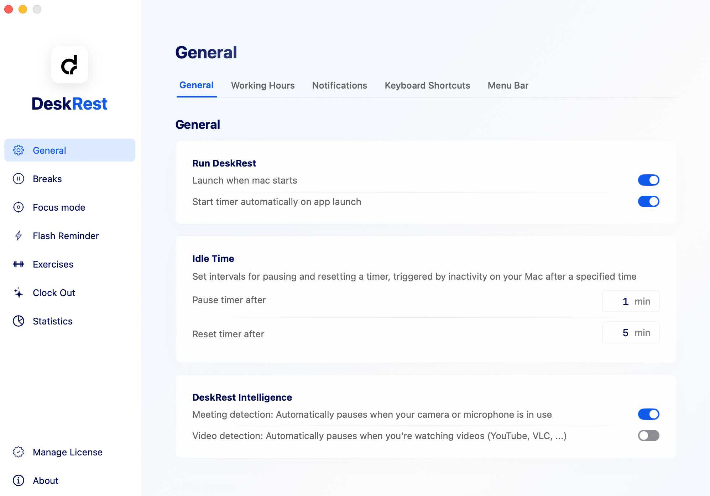Open the About page
Image resolution: width=710 pixels, height=496 pixels.
click(70, 480)
